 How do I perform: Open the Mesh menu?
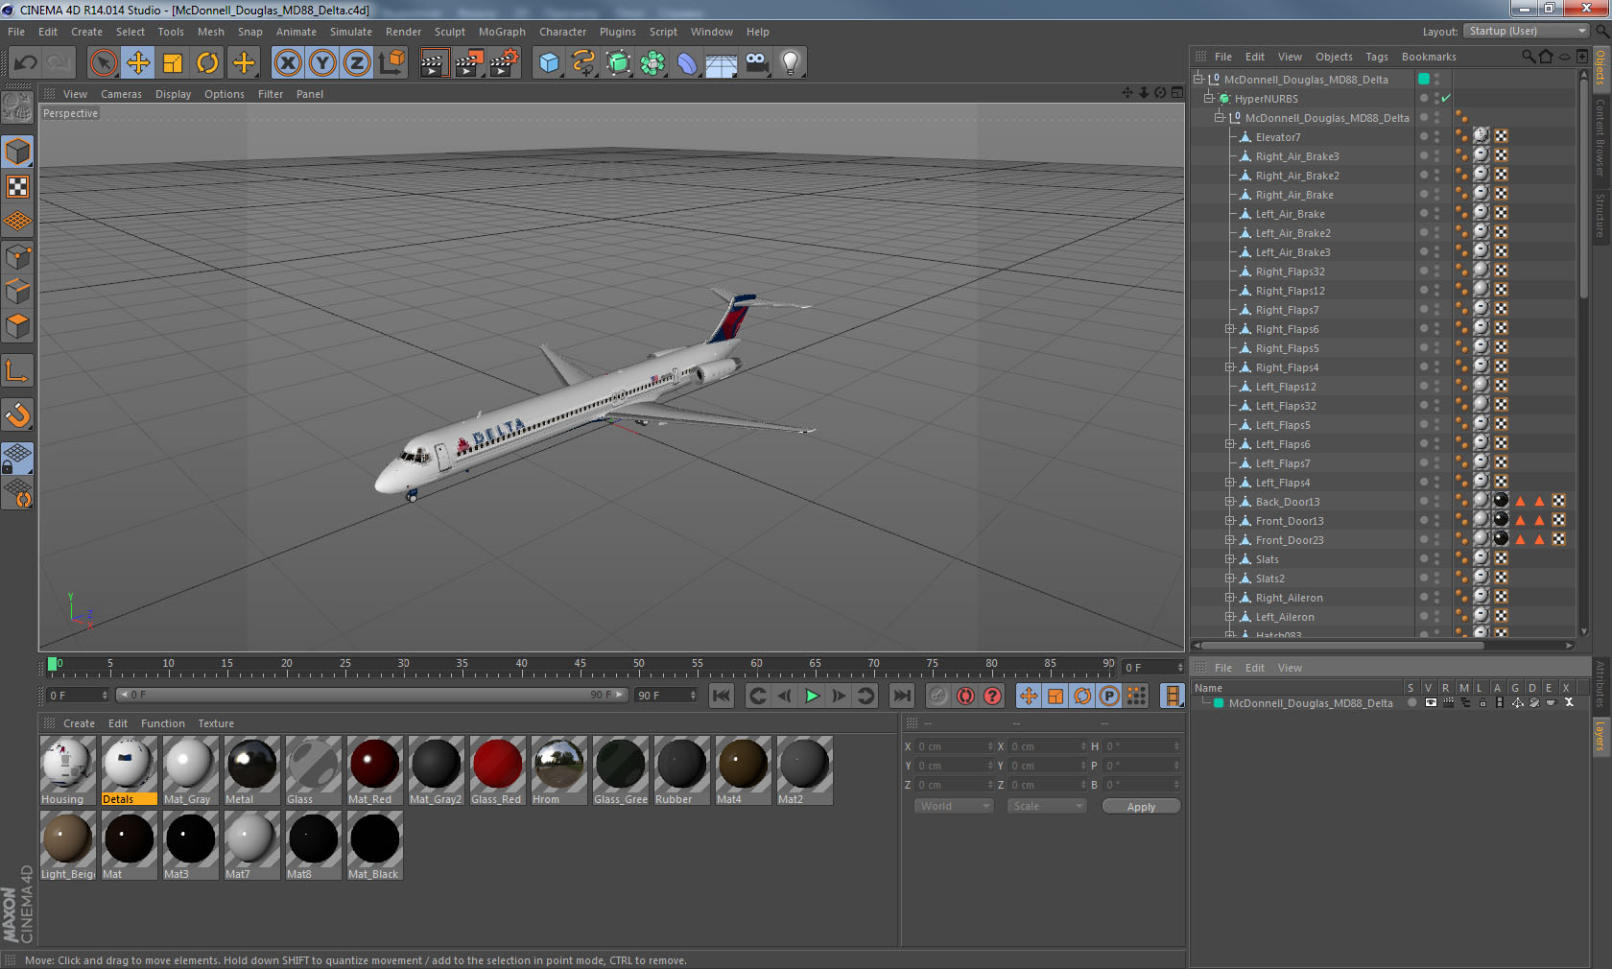pos(211,32)
